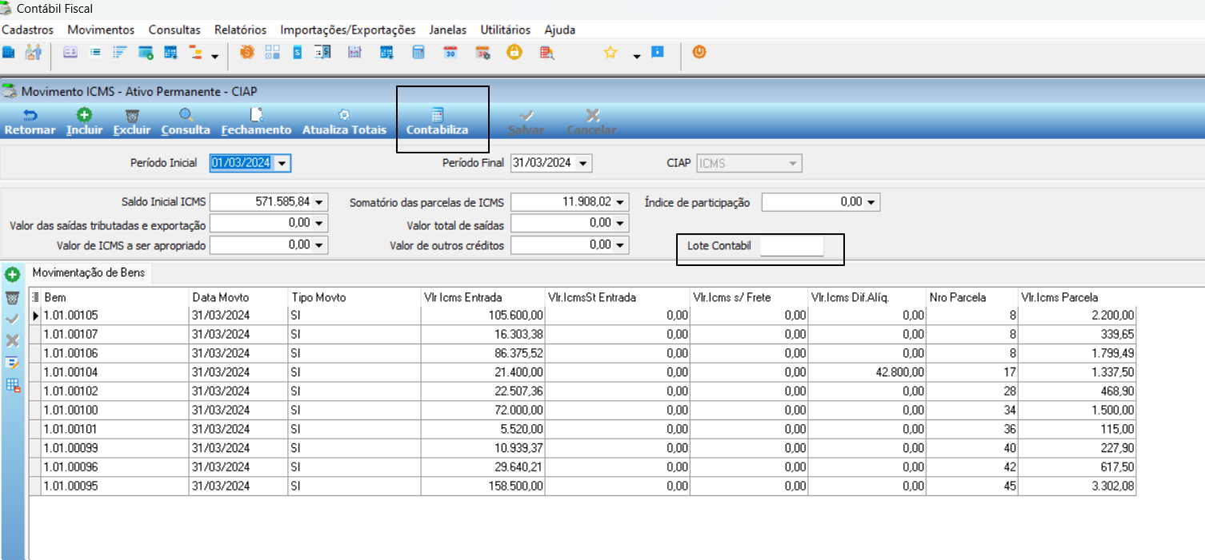The image size is (1205, 560).
Task: Click the Fechamento document icon
Action: (256, 115)
